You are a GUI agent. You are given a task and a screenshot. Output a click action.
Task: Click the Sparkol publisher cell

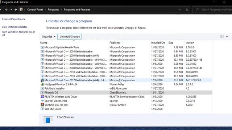click(x=114, y=101)
